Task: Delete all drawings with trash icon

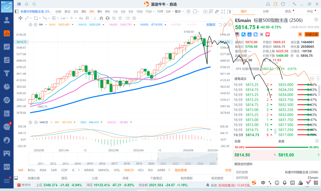Action: click(x=120, y=18)
